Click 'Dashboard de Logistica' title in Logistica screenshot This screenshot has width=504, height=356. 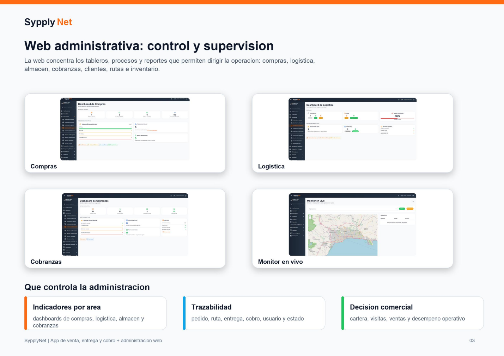tap(320, 105)
